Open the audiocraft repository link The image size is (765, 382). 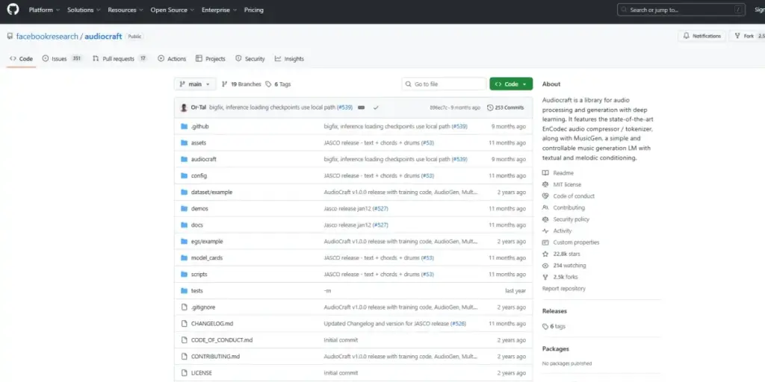[103, 36]
